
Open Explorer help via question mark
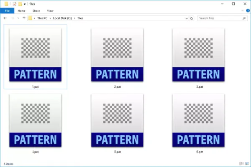tap(248, 11)
